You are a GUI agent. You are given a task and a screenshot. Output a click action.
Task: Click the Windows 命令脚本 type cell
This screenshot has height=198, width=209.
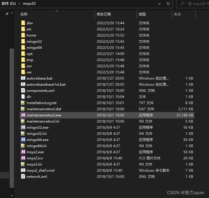(154, 171)
